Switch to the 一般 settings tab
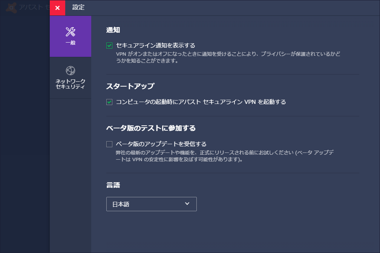Image resolution: width=380 pixels, height=253 pixels. [70, 36]
